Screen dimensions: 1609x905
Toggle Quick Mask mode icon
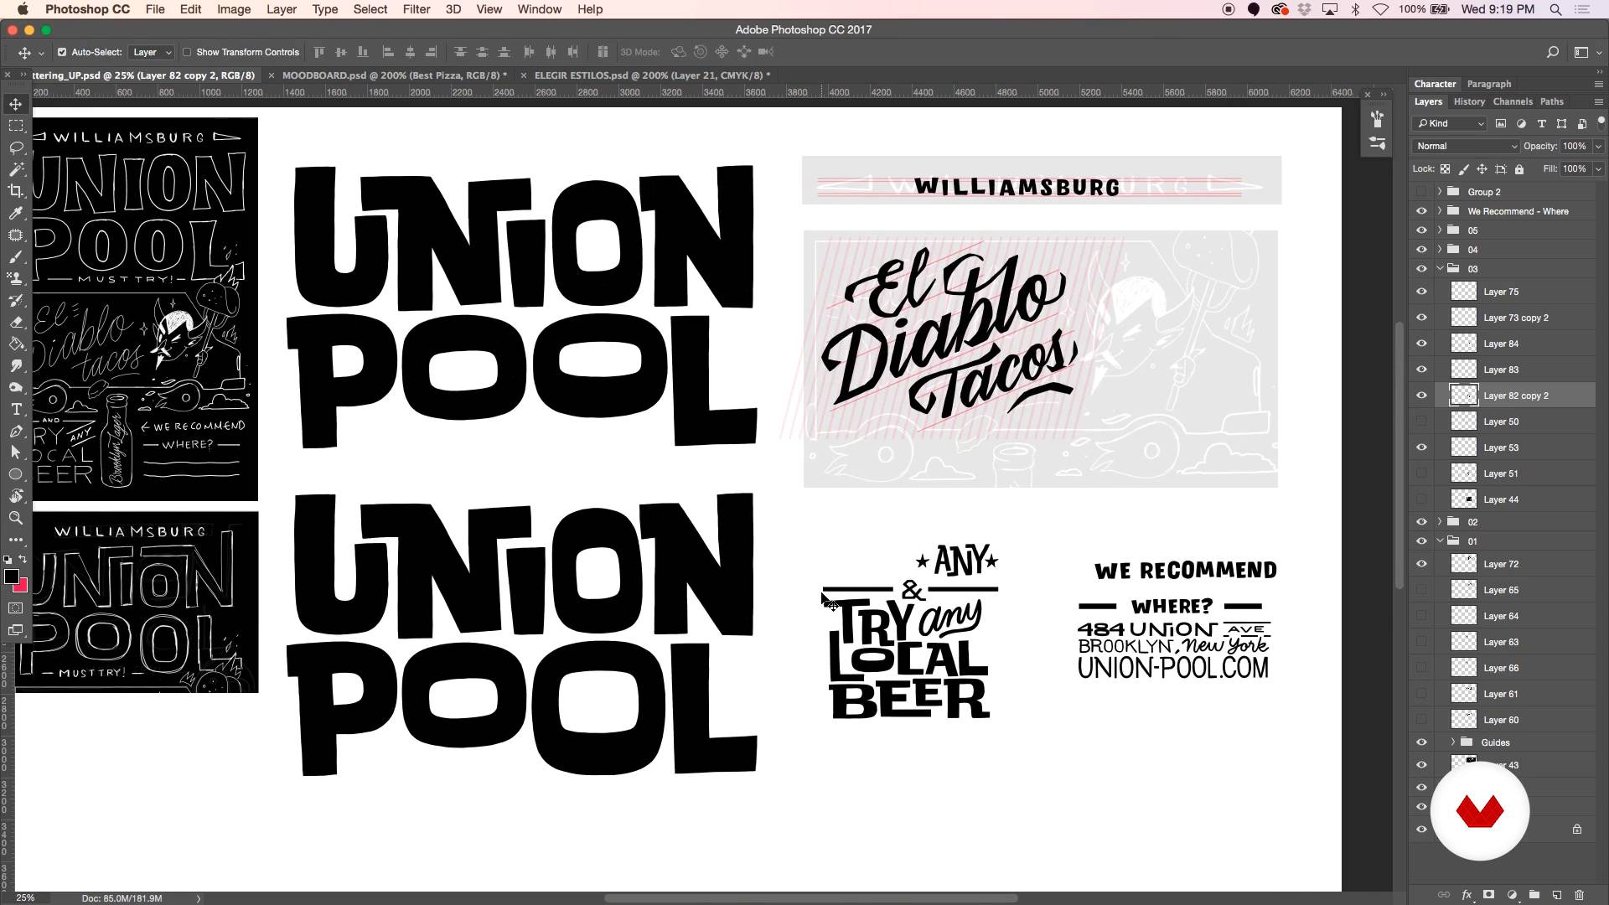[x=16, y=608]
